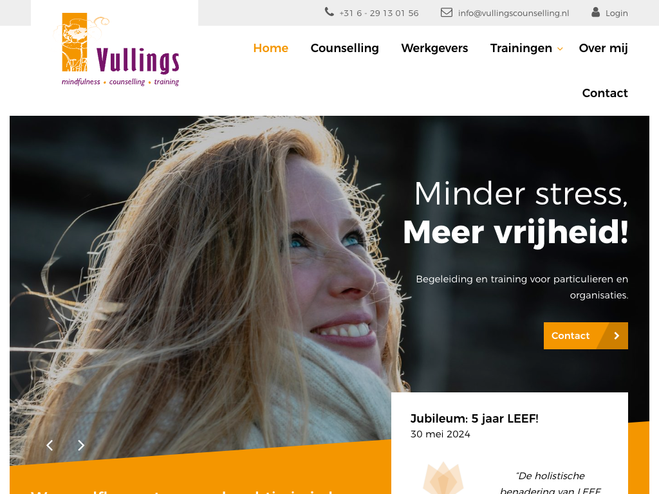This screenshot has height=494, width=659.
Task: Select Contact in the navigation menu
Action: point(605,93)
